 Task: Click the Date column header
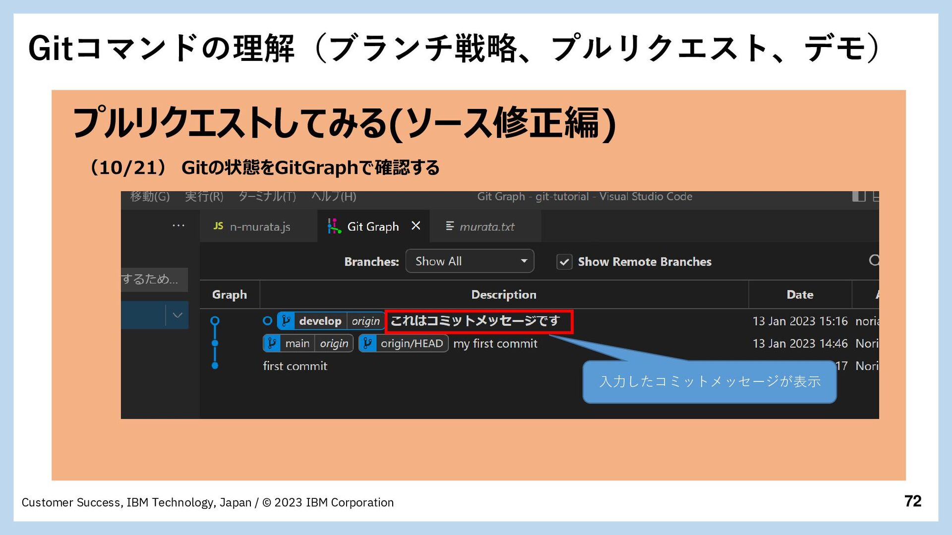(x=800, y=295)
